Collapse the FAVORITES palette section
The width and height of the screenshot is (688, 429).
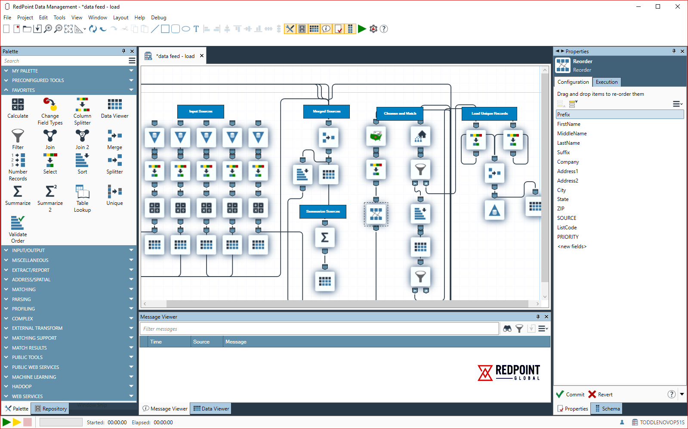coord(68,90)
